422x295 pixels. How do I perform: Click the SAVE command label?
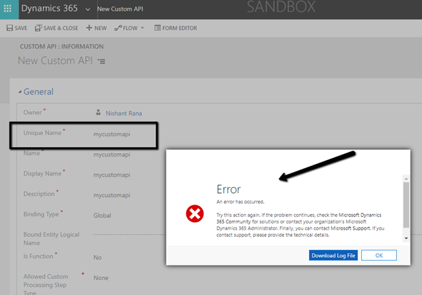[21, 28]
